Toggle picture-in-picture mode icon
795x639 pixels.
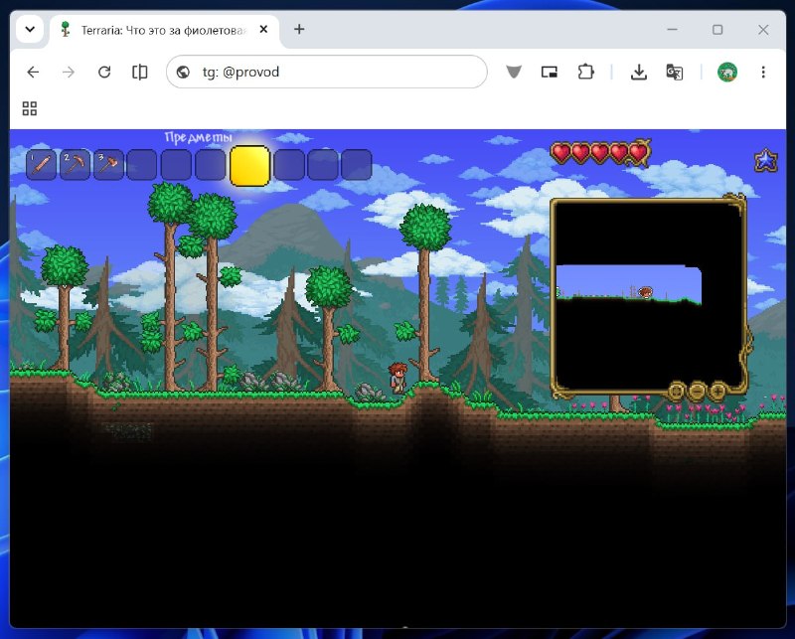coord(550,72)
